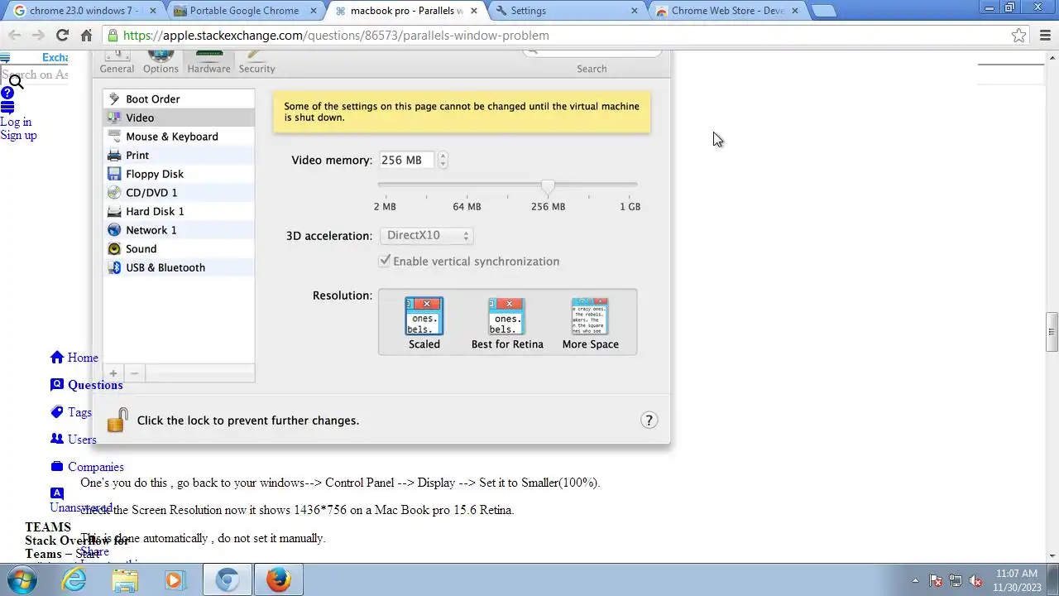
Task: Switch to the Settings browser tab
Action: pyautogui.click(x=567, y=11)
